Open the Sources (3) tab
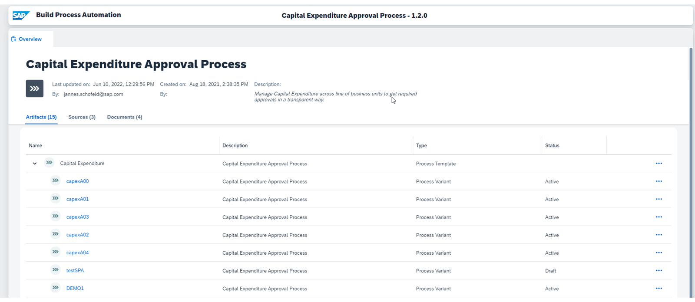This screenshot has height=302, width=695. pos(82,117)
